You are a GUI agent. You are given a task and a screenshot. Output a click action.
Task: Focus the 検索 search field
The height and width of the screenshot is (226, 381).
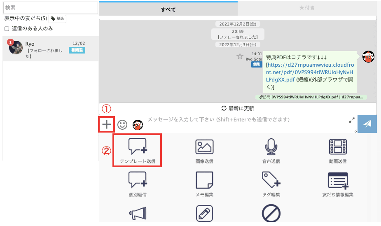51,8
